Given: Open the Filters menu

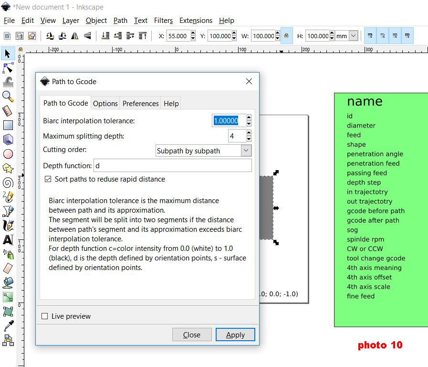Looking at the screenshot, I should (163, 21).
